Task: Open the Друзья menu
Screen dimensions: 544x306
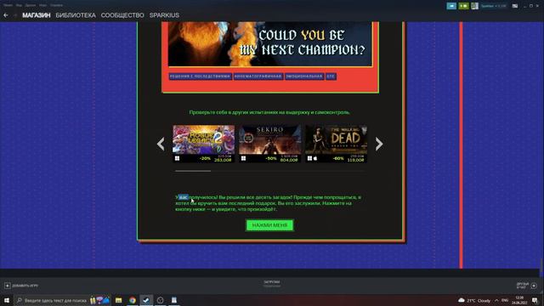Action: [x=31, y=5]
